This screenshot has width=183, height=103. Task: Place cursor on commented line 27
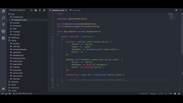pyautogui.click(x=96, y=80)
